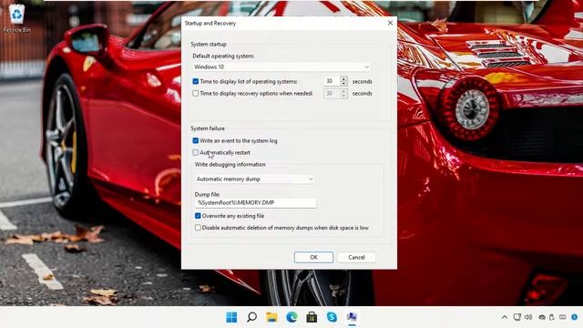Click the Cancel button
Viewport: 583px width, 328px height.
(x=356, y=257)
